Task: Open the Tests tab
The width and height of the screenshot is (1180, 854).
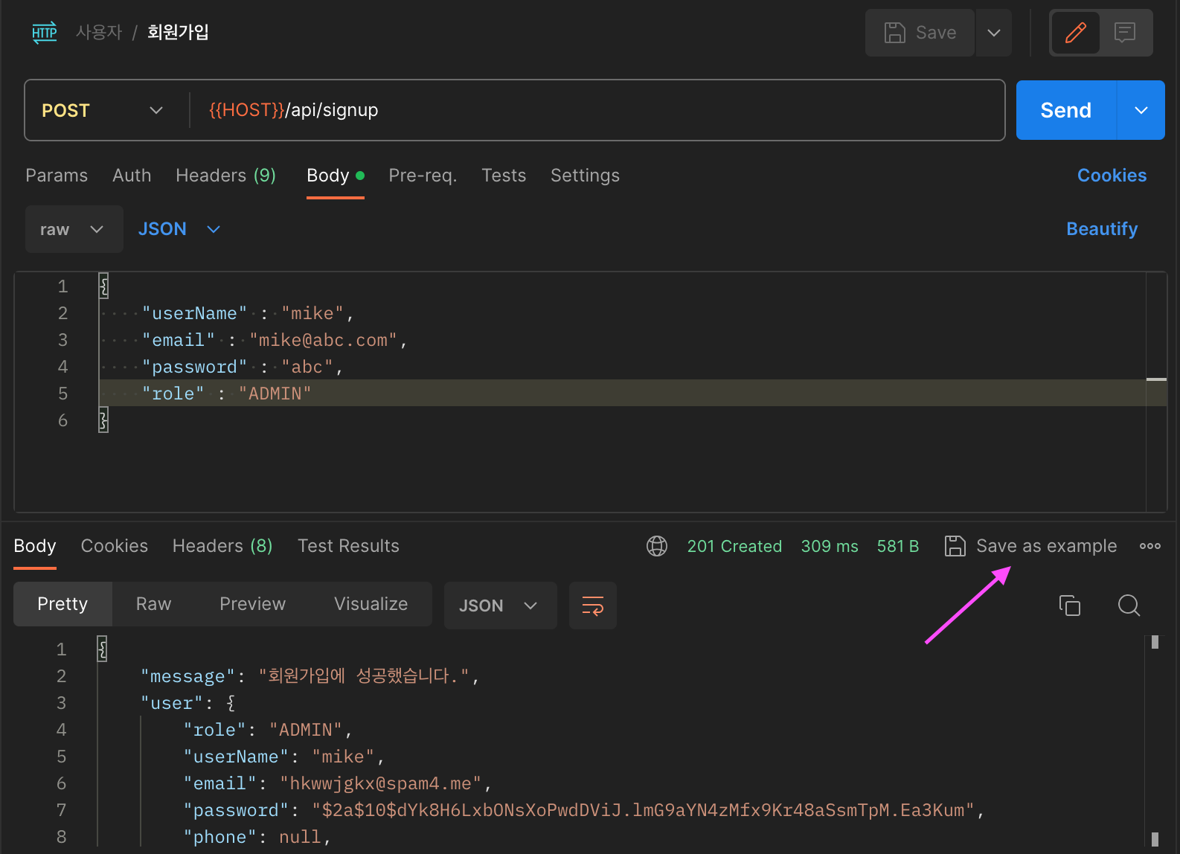Action: click(504, 176)
